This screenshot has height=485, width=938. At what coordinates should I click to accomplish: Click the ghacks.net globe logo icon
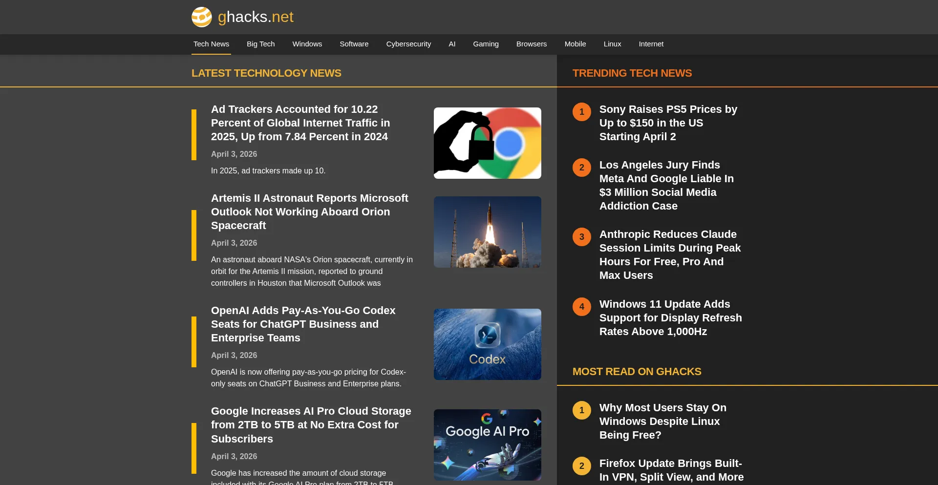202,17
